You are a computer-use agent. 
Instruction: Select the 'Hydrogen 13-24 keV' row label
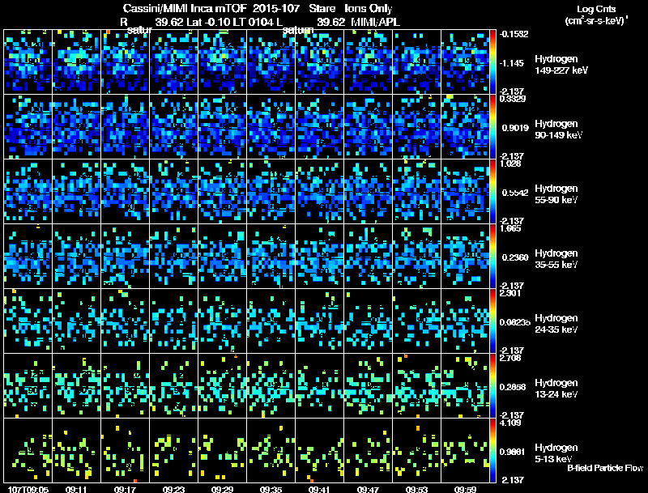coord(556,389)
